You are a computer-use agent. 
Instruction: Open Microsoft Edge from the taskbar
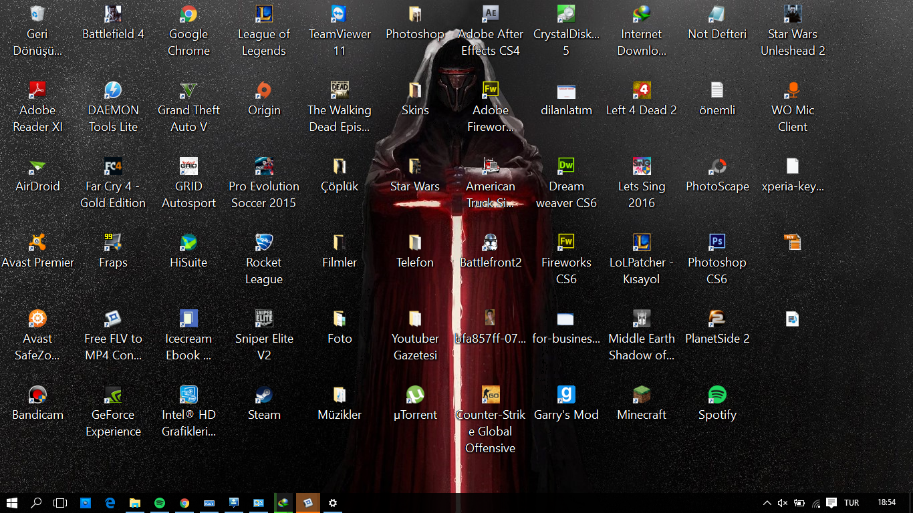coord(110,503)
